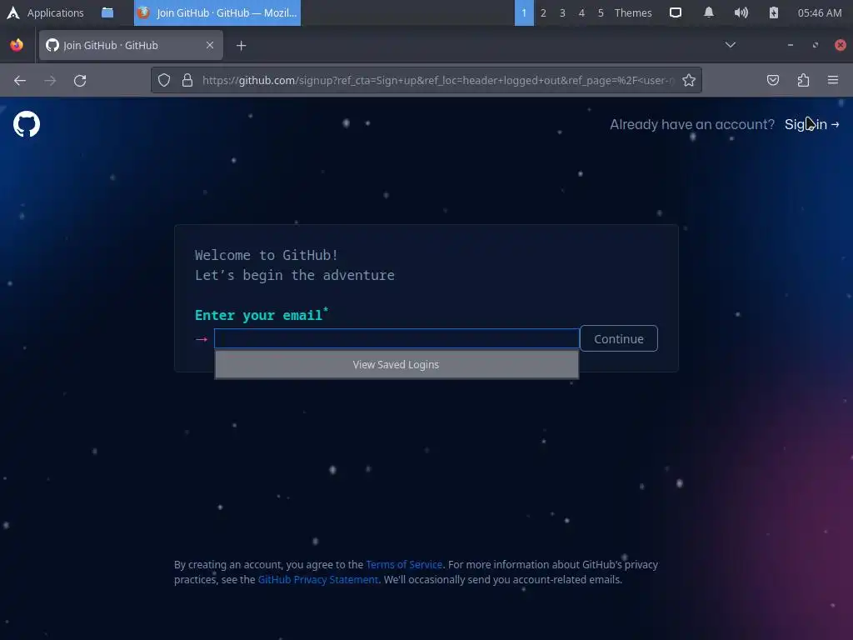Open a new tab with the plus icon
Screen dimensions: 853x640
(x=241, y=46)
